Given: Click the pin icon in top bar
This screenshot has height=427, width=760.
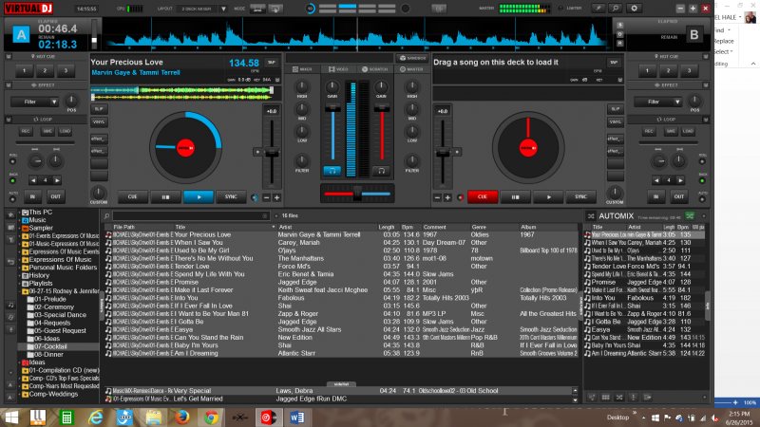Looking at the screenshot, I should (x=598, y=9).
